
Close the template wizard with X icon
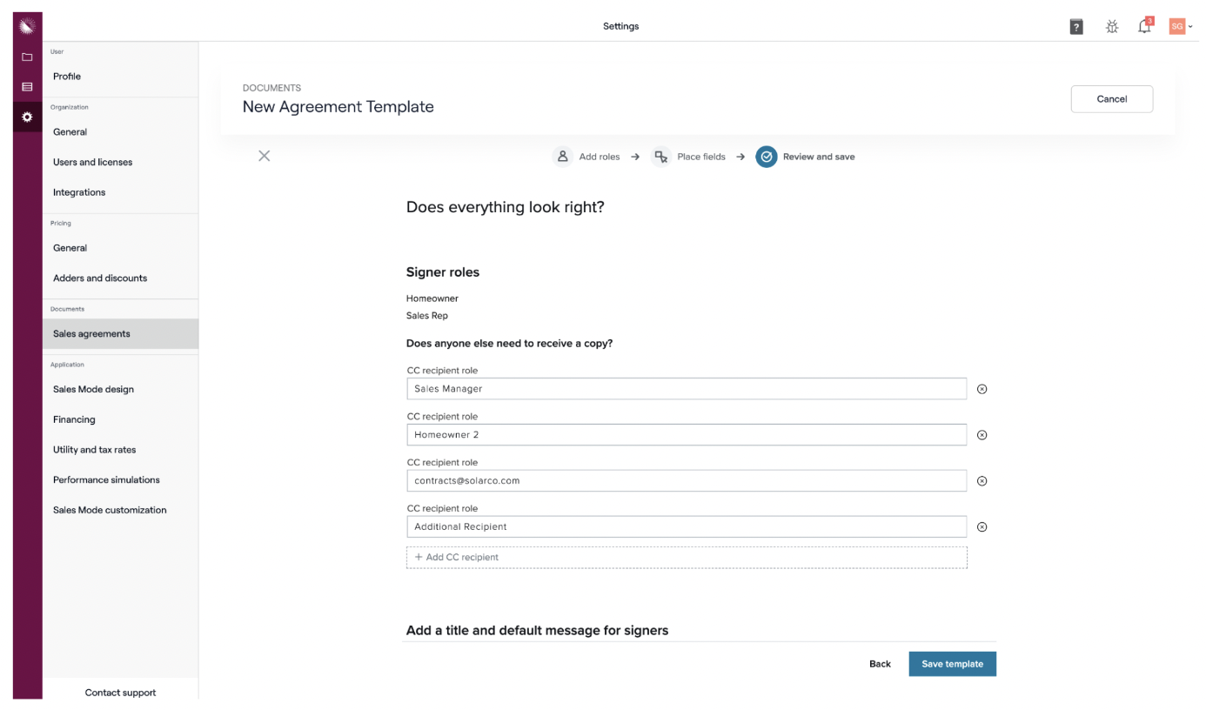[x=265, y=156]
